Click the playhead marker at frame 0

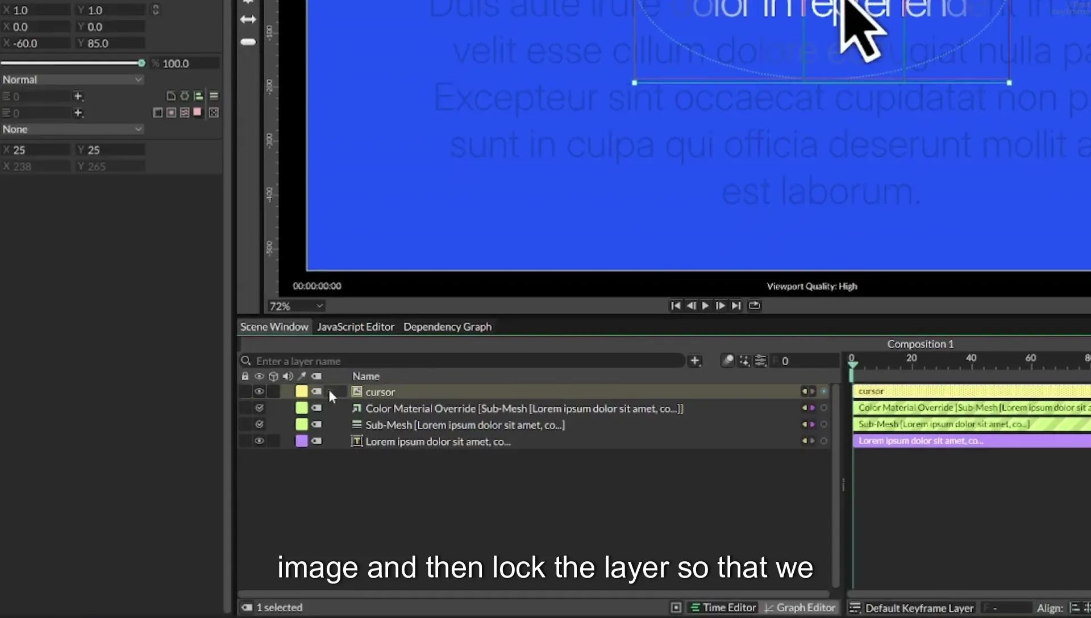852,366
